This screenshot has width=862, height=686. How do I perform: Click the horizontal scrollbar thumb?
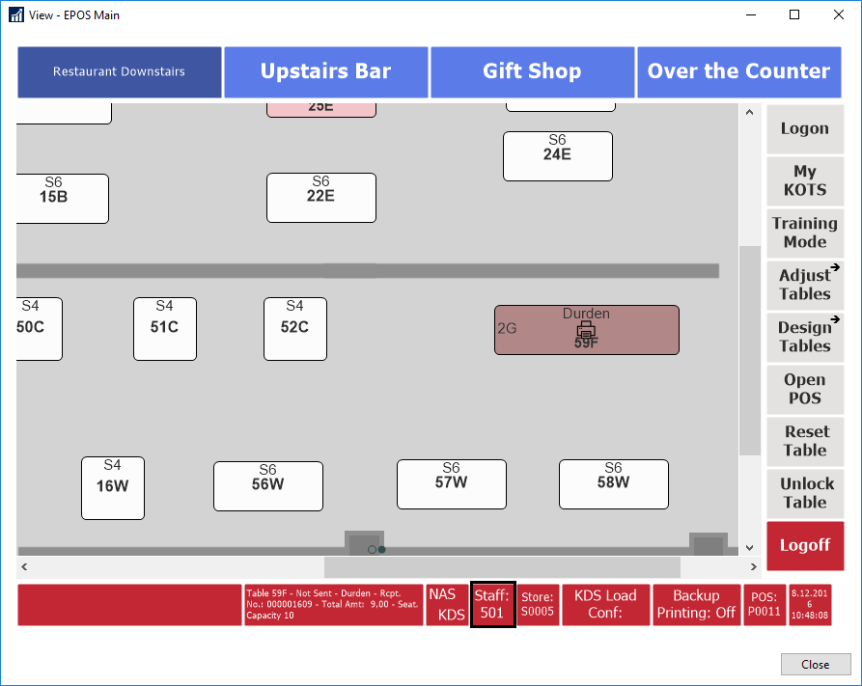click(x=502, y=566)
